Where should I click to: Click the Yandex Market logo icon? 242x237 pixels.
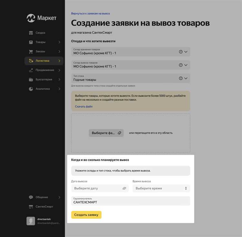click(x=31, y=18)
